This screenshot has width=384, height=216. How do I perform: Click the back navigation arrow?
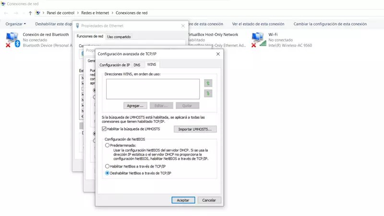point(6,13)
